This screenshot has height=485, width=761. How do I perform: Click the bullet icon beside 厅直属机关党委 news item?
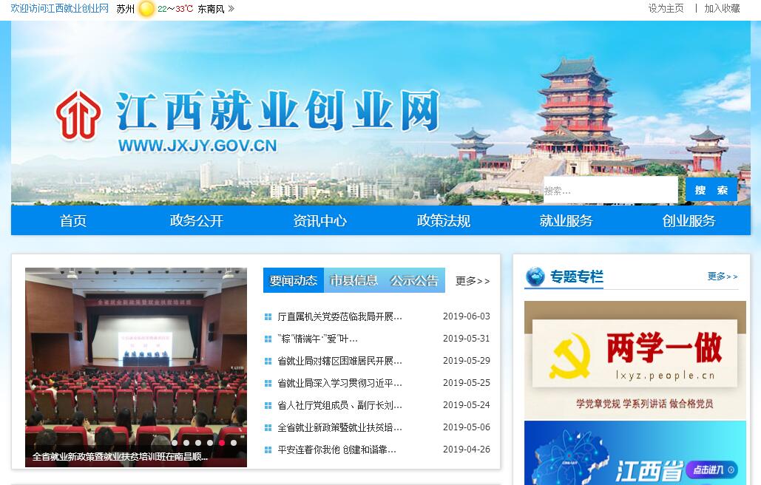[268, 317]
